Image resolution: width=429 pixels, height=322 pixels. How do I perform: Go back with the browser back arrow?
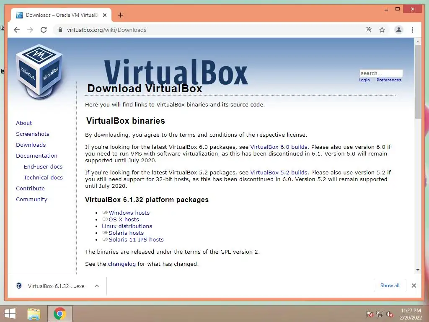pyautogui.click(x=17, y=30)
